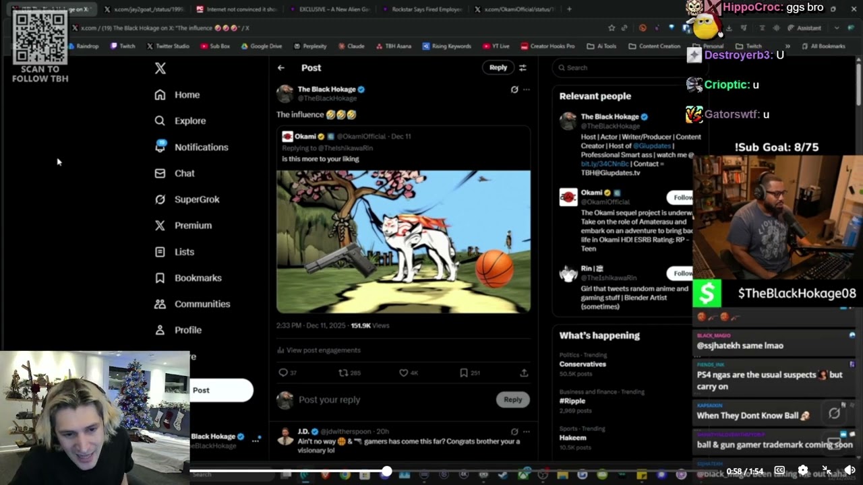Open Notifications in X sidebar
This screenshot has height=485, width=863.
pos(191,147)
